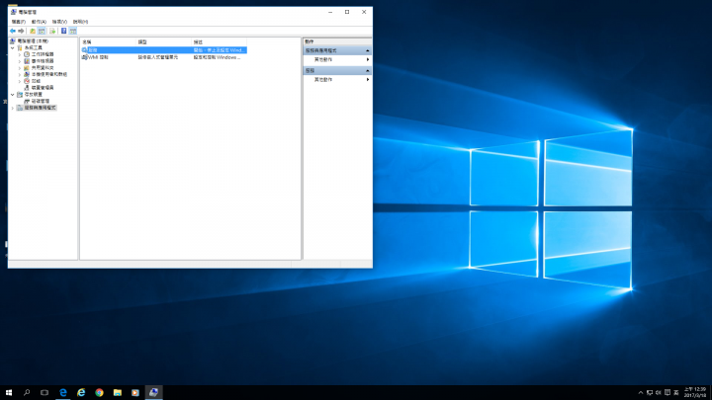Maximize the Computer Management window
Viewport: 712px width, 400px height.
(x=347, y=12)
